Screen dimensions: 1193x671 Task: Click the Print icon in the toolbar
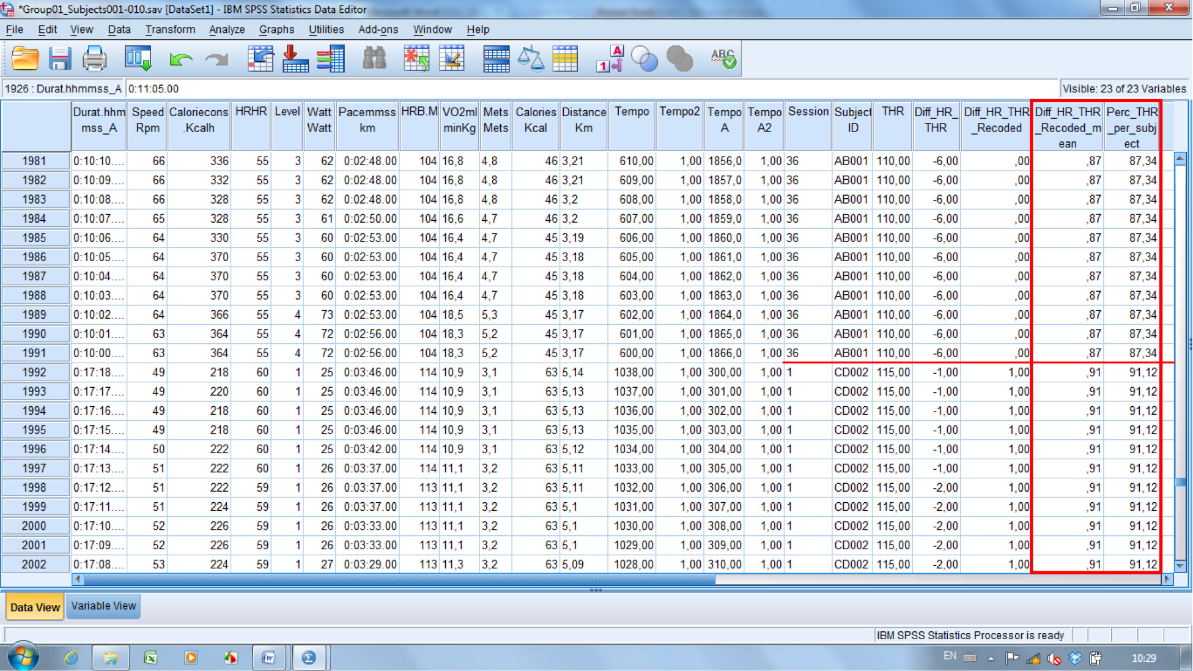95,59
